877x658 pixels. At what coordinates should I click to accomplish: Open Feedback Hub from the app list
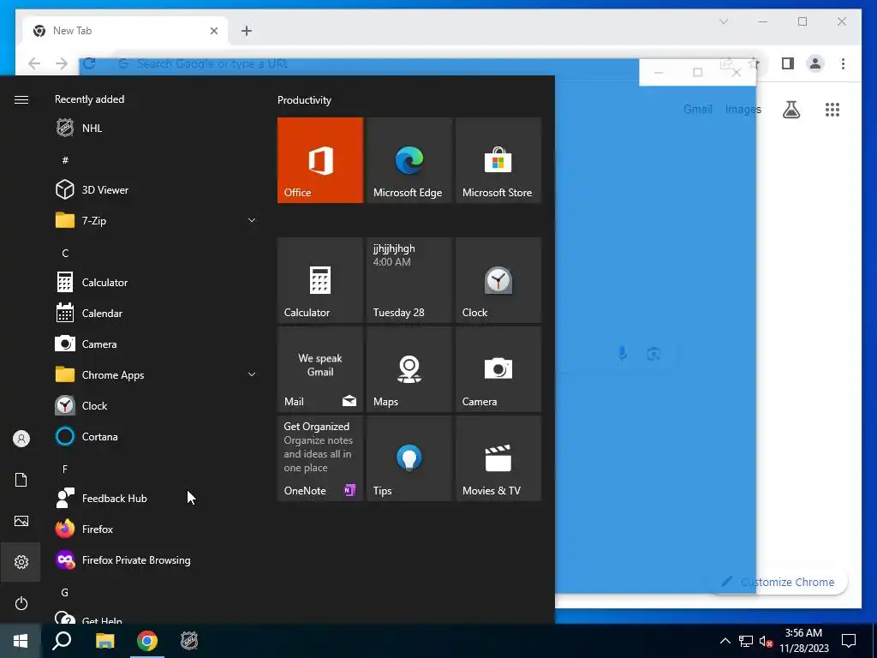click(157, 498)
